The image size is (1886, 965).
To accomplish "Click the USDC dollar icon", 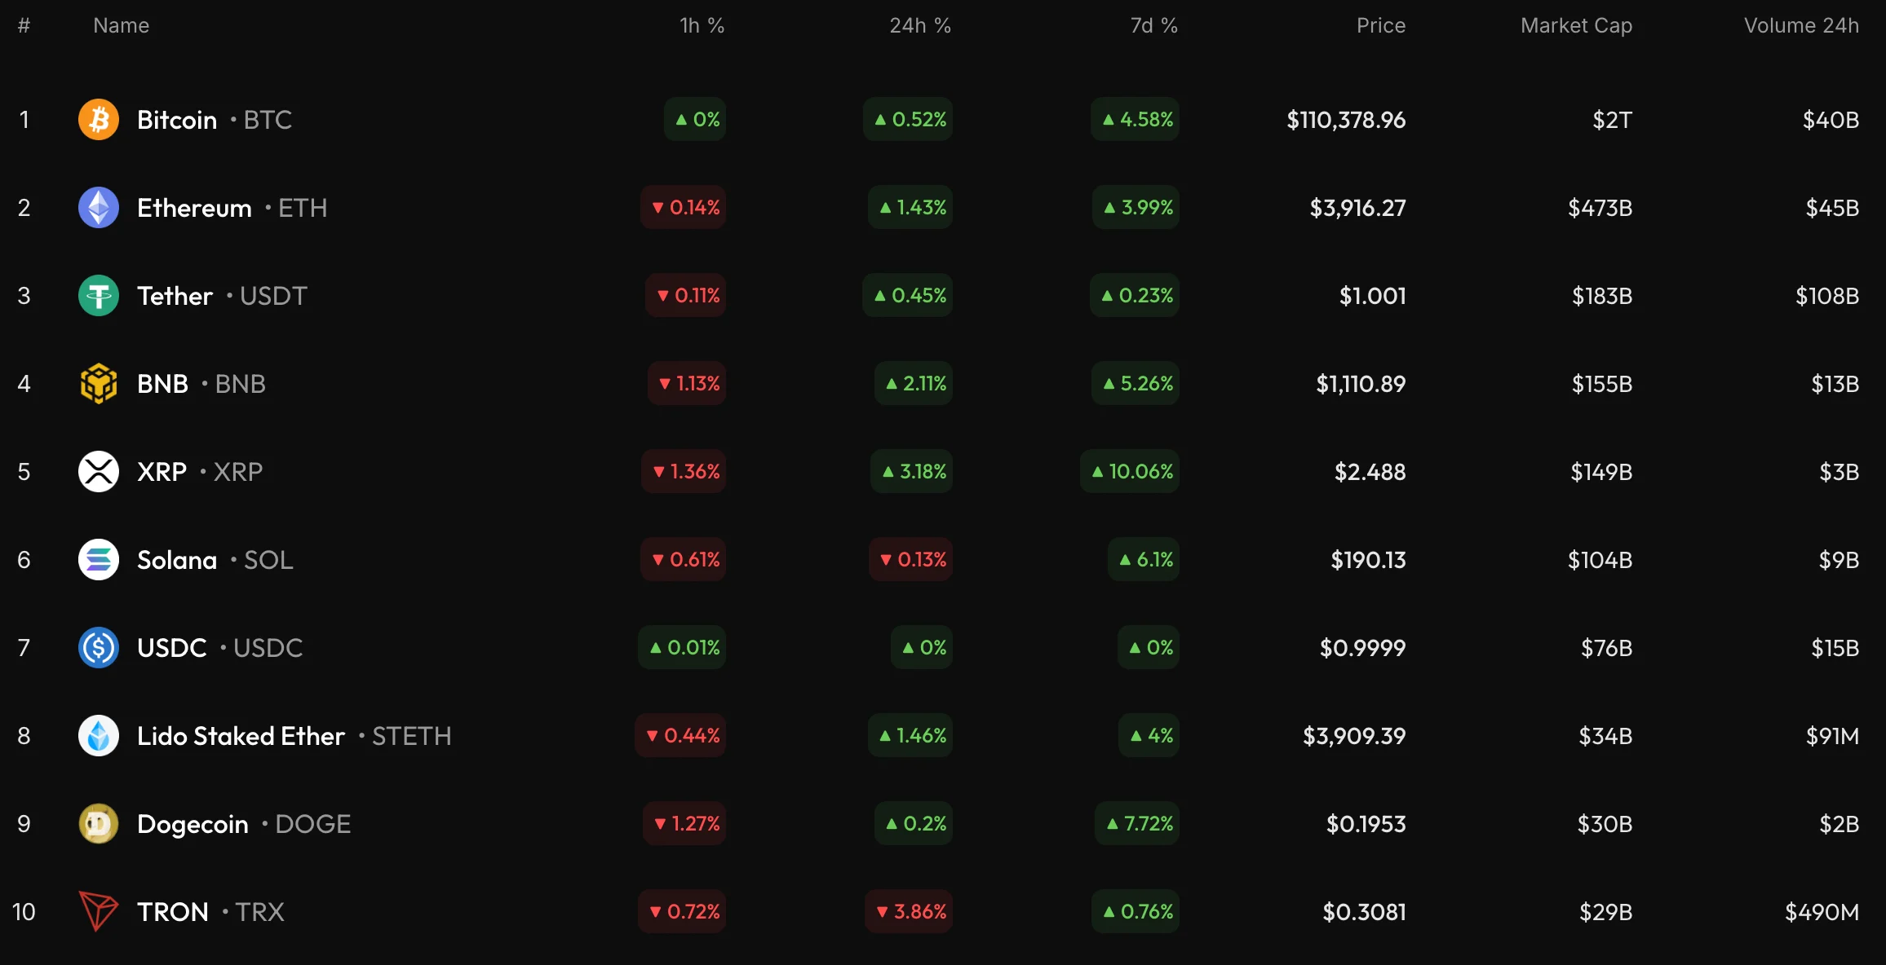I will pyautogui.click(x=99, y=648).
